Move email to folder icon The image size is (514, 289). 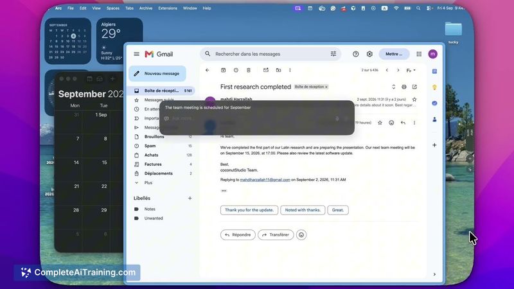tap(278, 70)
